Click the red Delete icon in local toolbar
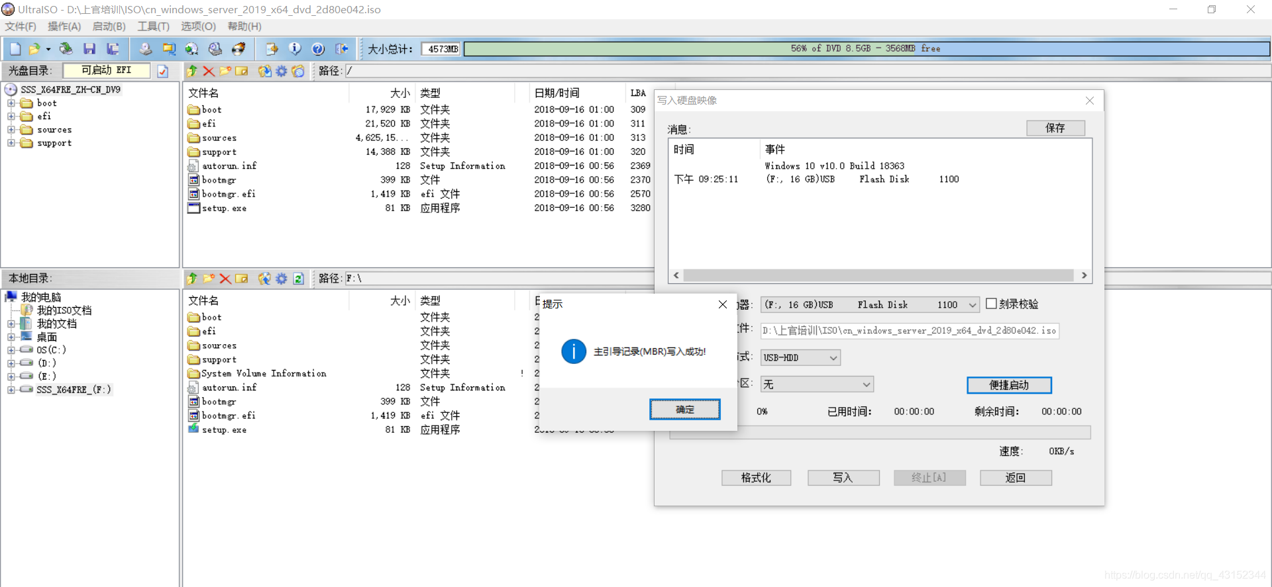1272x587 pixels. point(225,279)
